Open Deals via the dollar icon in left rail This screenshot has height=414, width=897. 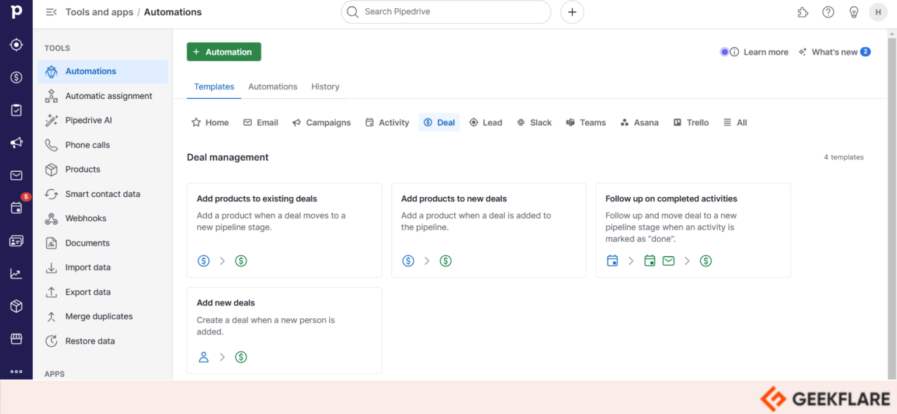pos(16,77)
